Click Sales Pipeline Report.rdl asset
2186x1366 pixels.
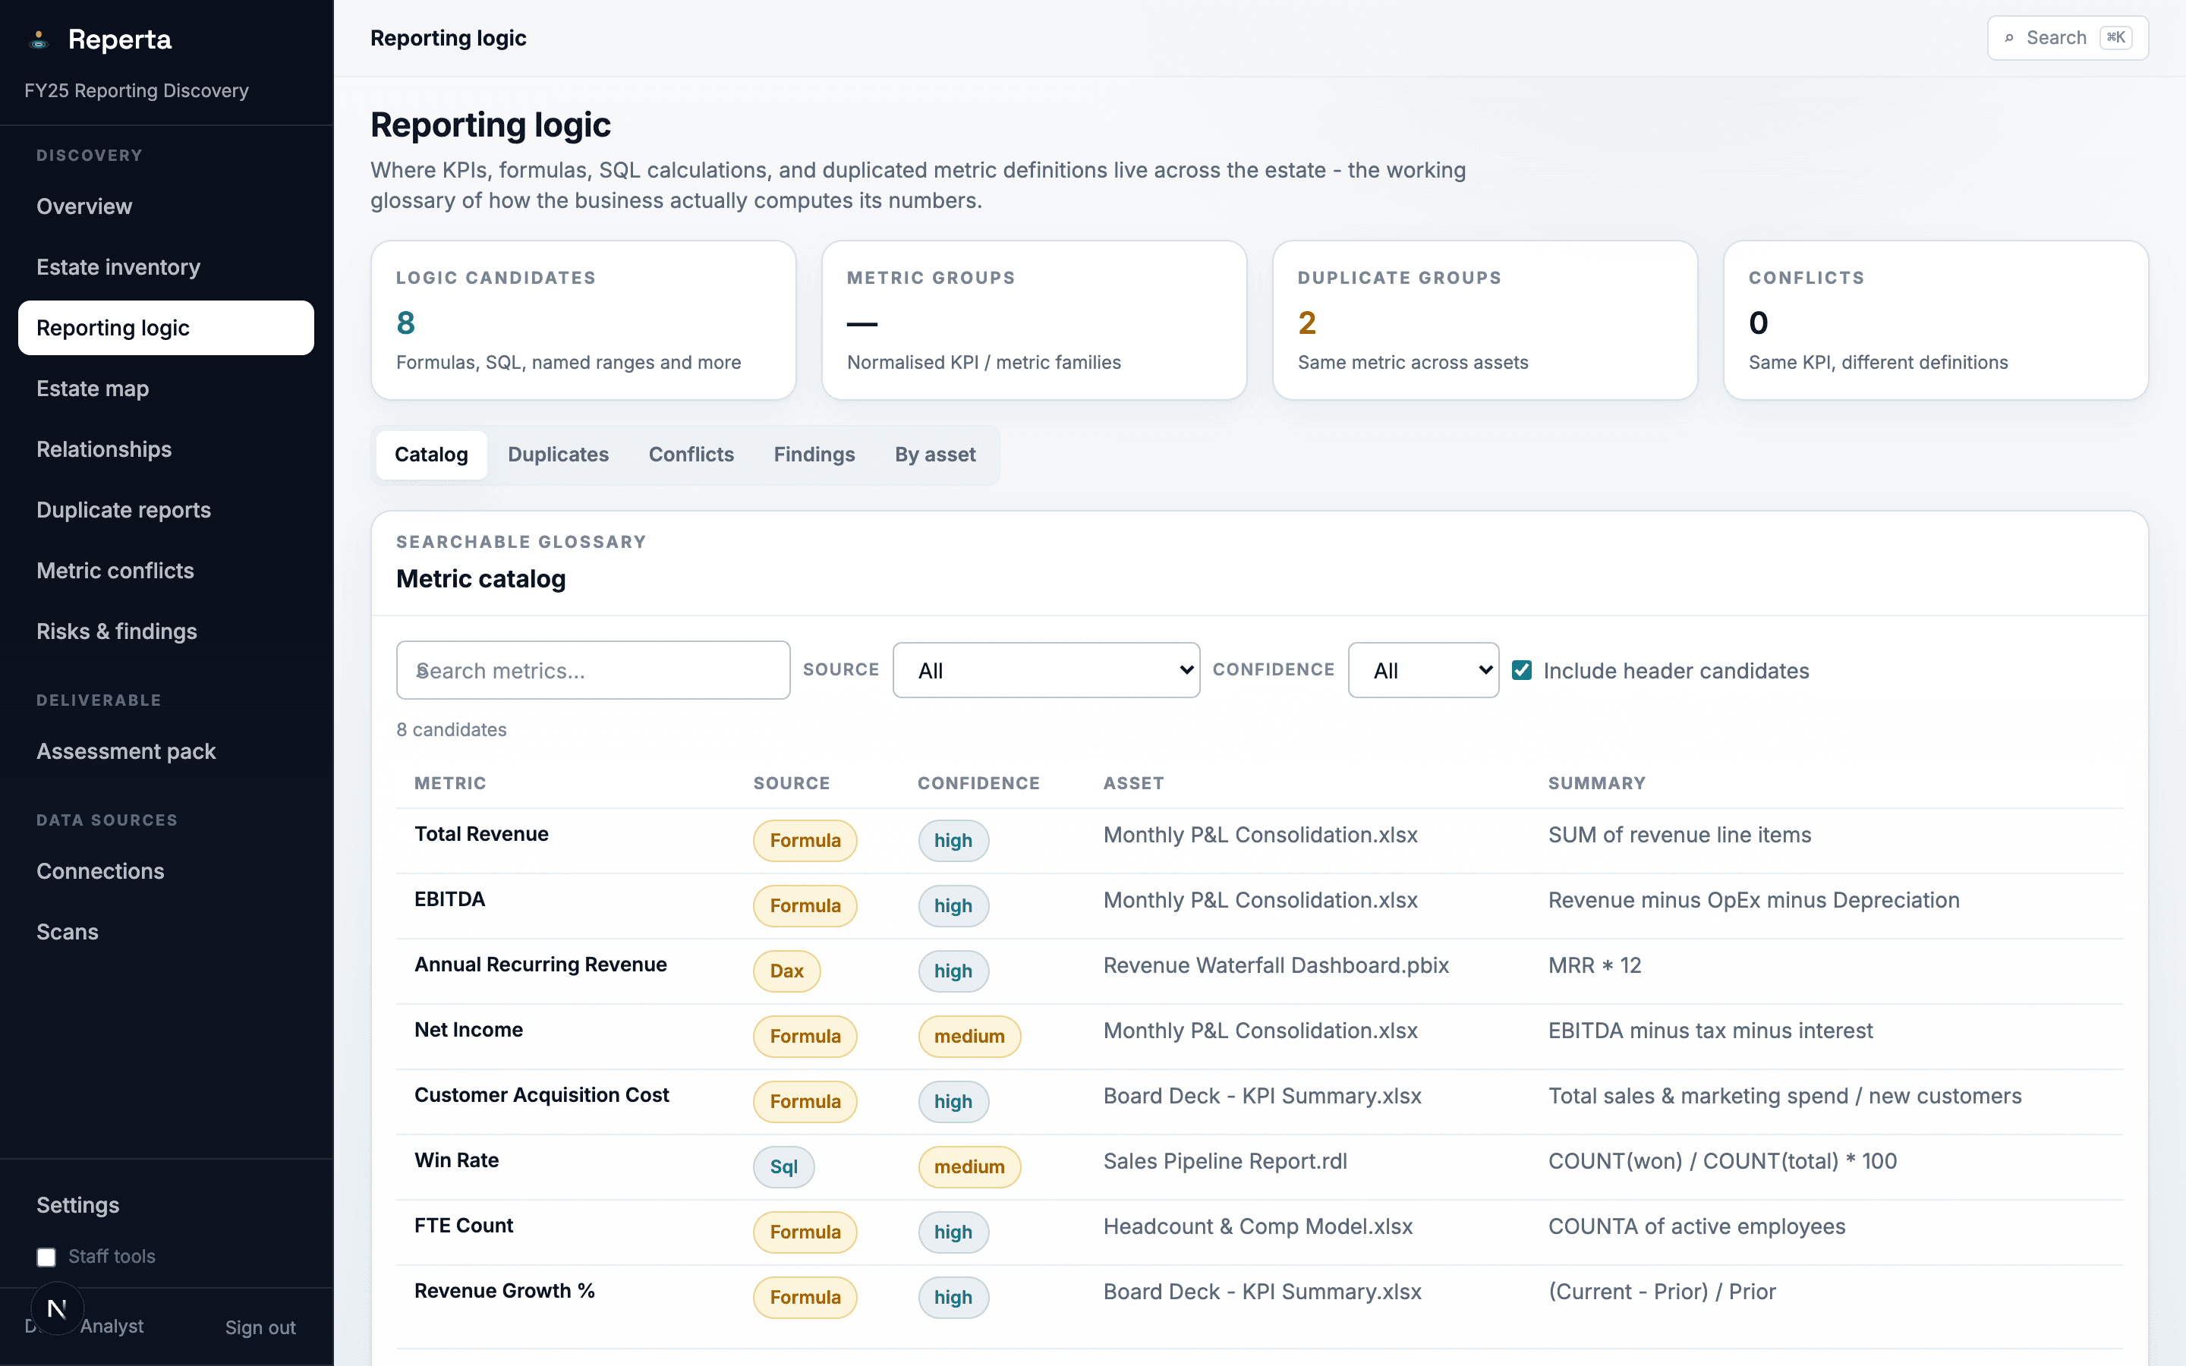[x=1225, y=1161]
